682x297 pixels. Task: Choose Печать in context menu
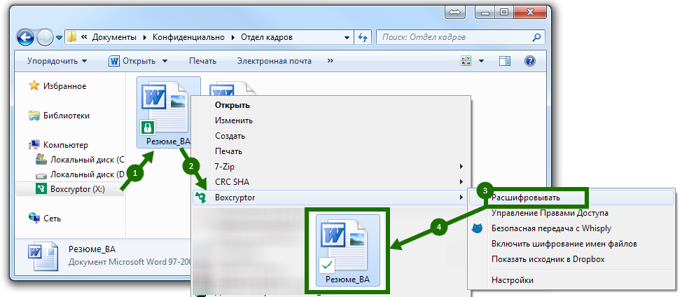click(x=331, y=151)
